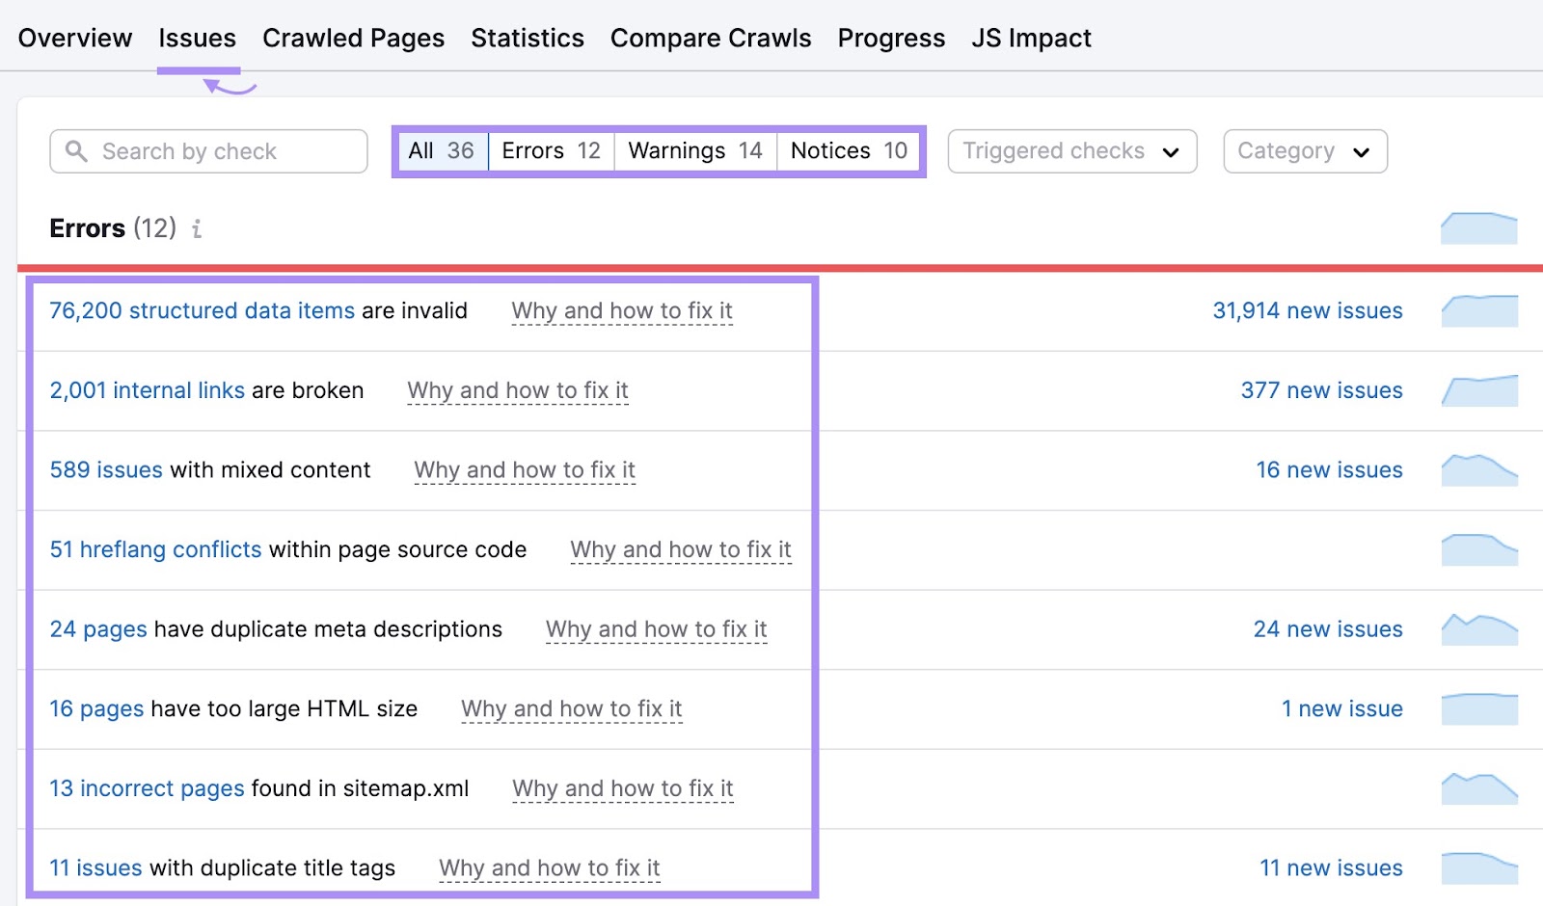1543x906 pixels.
Task: Click the info icon beside Errors (12)
Action: (x=198, y=229)
